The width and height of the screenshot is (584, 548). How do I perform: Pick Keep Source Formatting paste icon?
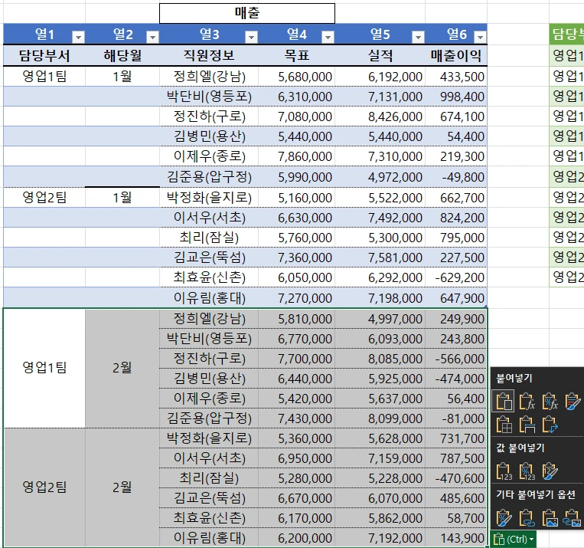coord(573,400)
